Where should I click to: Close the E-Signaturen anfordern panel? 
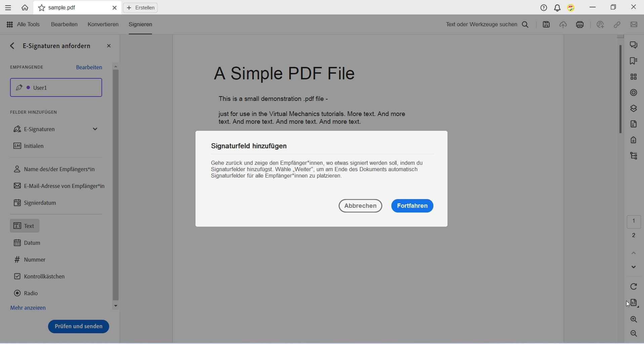[109, 46]
